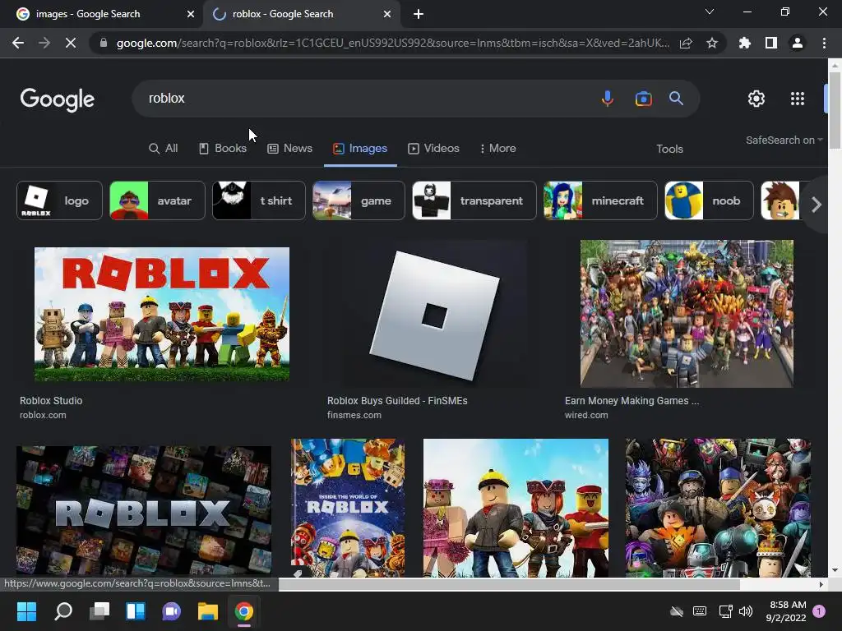Image resolution: width=842 pixels, height=631 pixels.
Task: Filter images by the 't shirt' chip
Action: [x=259, y=200]
